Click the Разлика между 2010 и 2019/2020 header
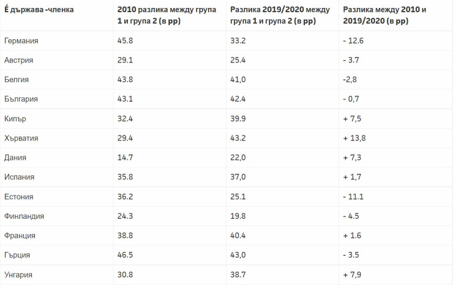453x285 pixels. (x=384, y=15)
